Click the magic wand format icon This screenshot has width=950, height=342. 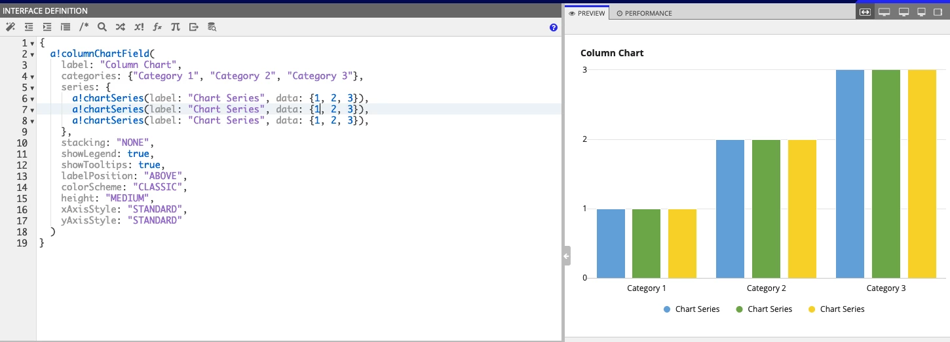(10, 27)
